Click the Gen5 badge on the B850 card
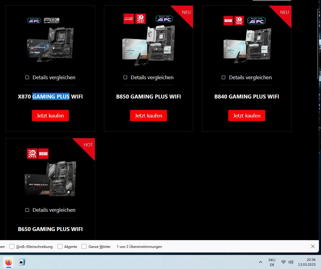 [x=129, y=19]
